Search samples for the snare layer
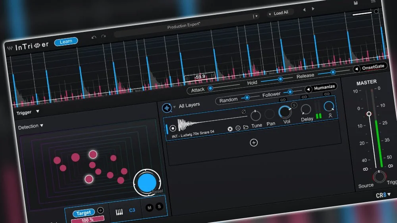This screenshot has width=397, height=223. [238, 128]
